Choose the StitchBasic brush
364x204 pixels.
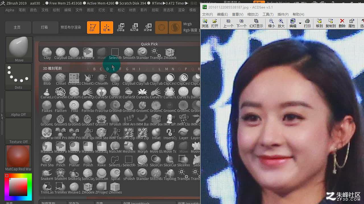(156, 175)
